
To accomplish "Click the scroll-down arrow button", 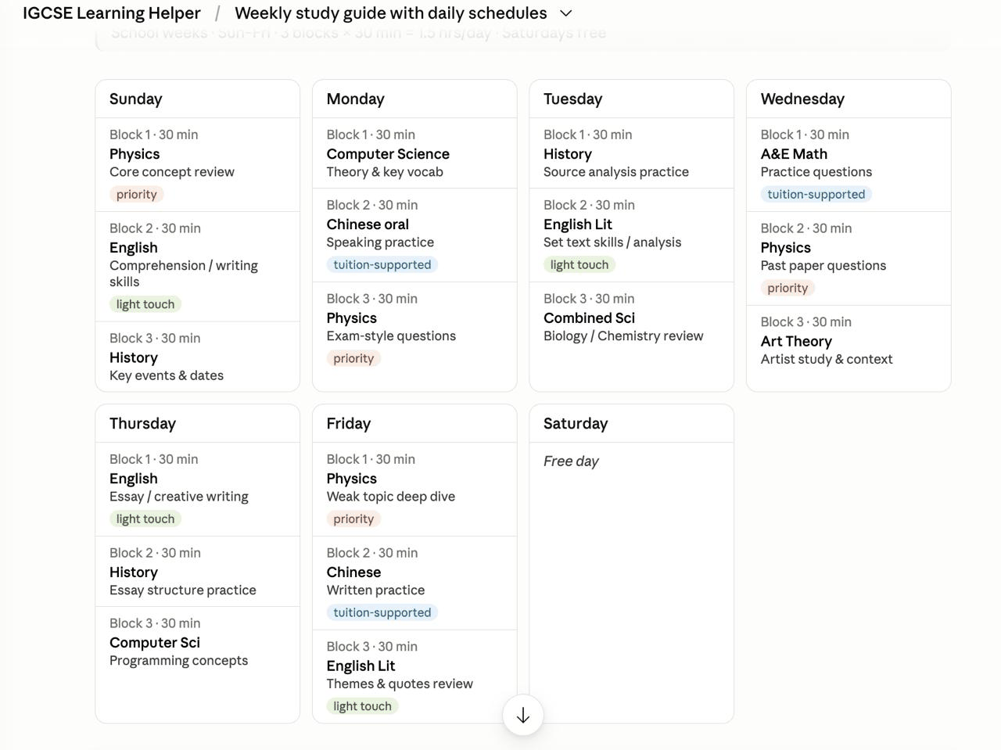I will (x=522, y=715).
